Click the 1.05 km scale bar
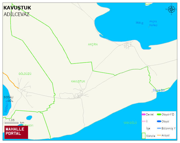The image size is (180, 143). [x=12, y=123]
